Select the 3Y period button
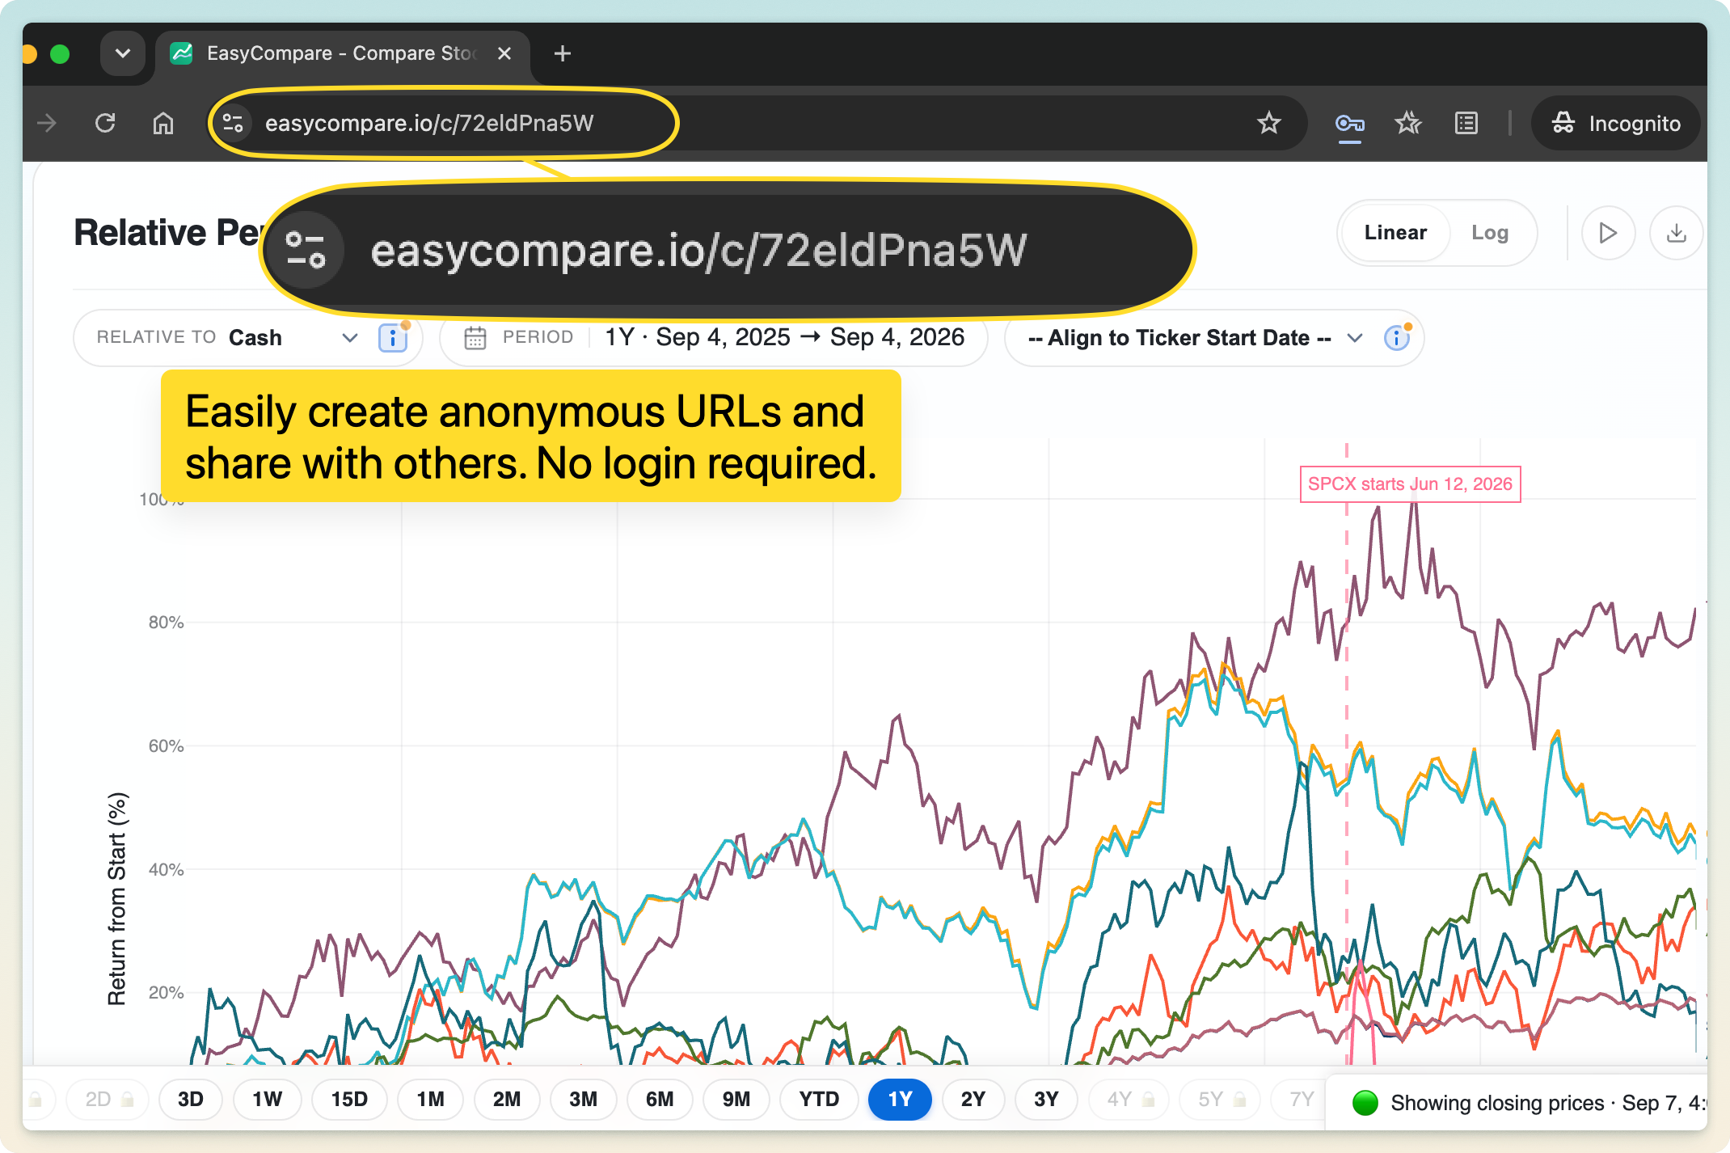The height and width of the screenshot is (1153, 1730). pos(1046,1100)
